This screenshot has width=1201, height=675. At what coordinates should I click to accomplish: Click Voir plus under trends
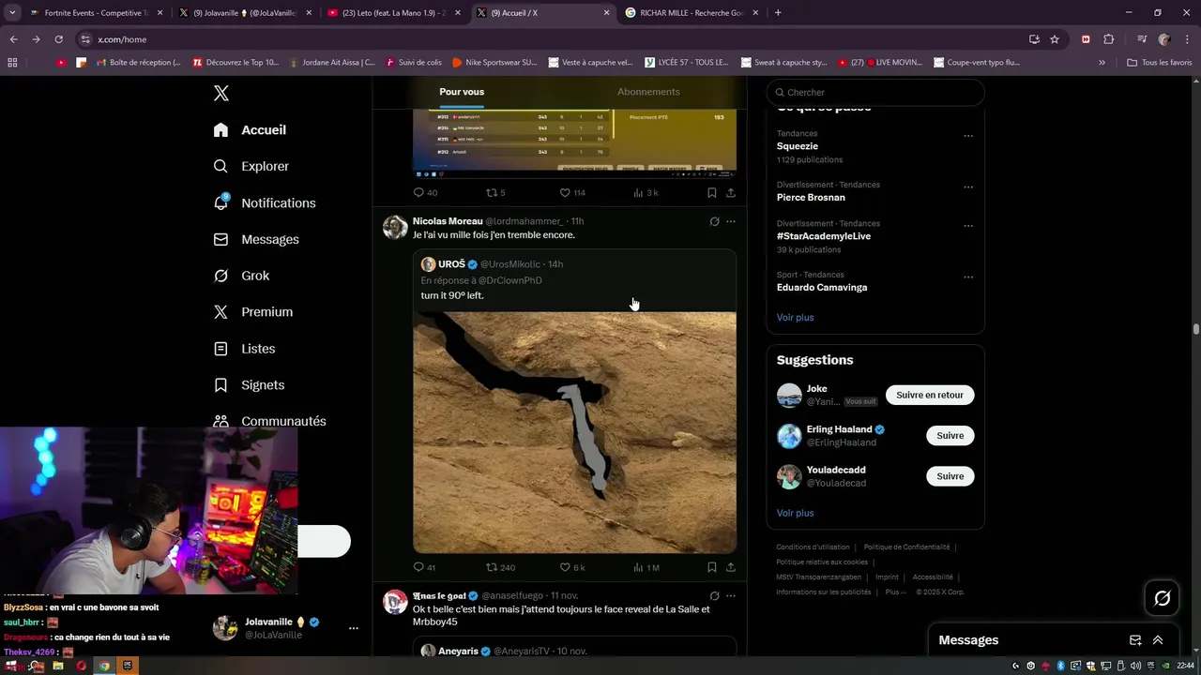point(795,318)
